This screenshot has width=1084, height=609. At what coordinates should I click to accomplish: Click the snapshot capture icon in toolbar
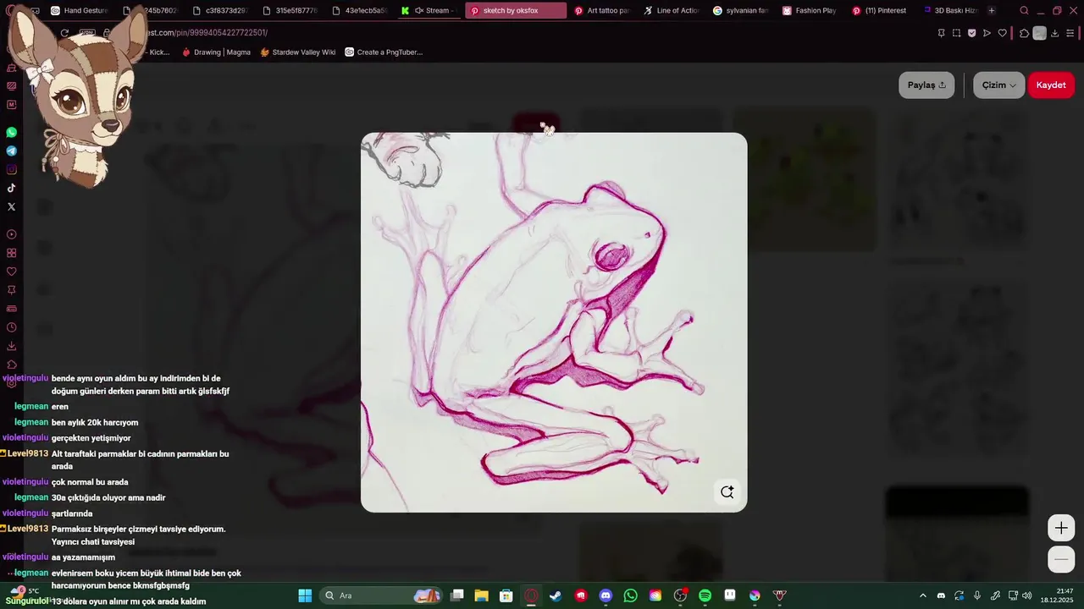(x=956, y=33)
